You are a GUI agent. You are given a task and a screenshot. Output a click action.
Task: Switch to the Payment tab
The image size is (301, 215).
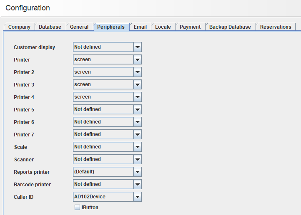(x=190, y=27)
